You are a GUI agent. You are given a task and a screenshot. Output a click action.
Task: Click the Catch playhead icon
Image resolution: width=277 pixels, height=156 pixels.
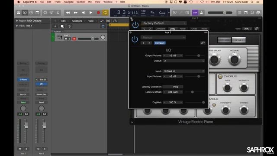[115, 21]
